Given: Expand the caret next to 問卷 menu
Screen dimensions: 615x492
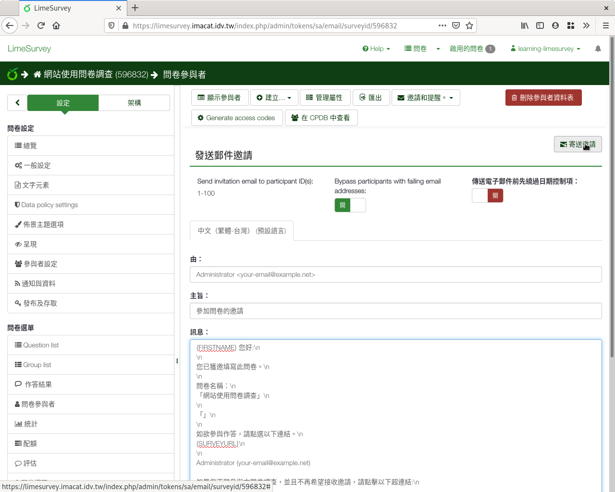Looking at the screenshot, I should [x=438, y=49].
